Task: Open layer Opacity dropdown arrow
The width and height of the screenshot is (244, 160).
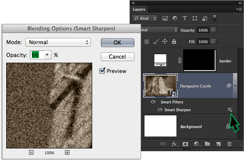Action: coord(213,30)
